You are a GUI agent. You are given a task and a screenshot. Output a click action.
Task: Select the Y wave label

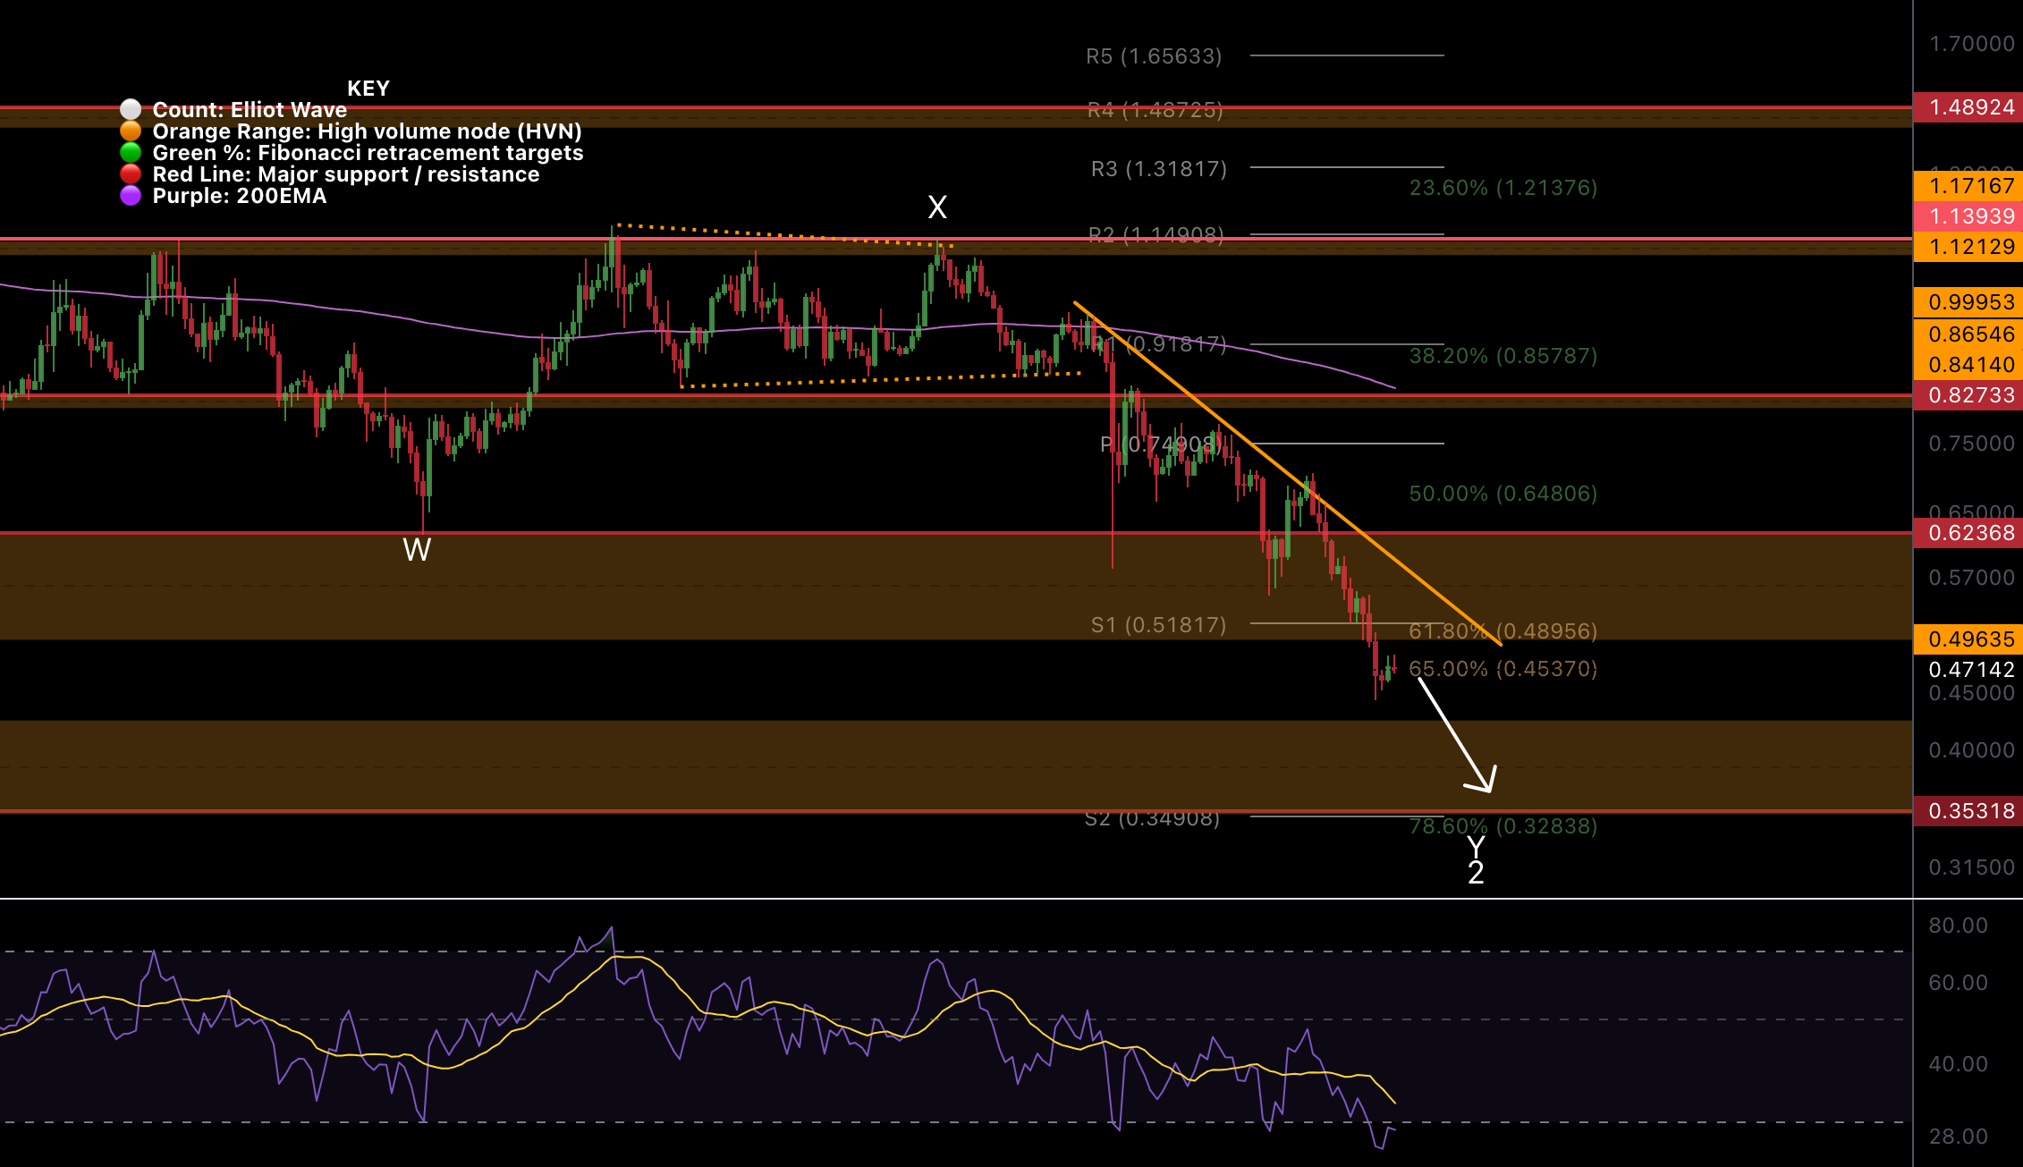tap(1476, 845)
